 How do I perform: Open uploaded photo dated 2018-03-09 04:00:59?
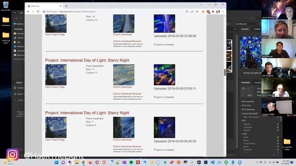pyautogui.click(x=165, y=127)
